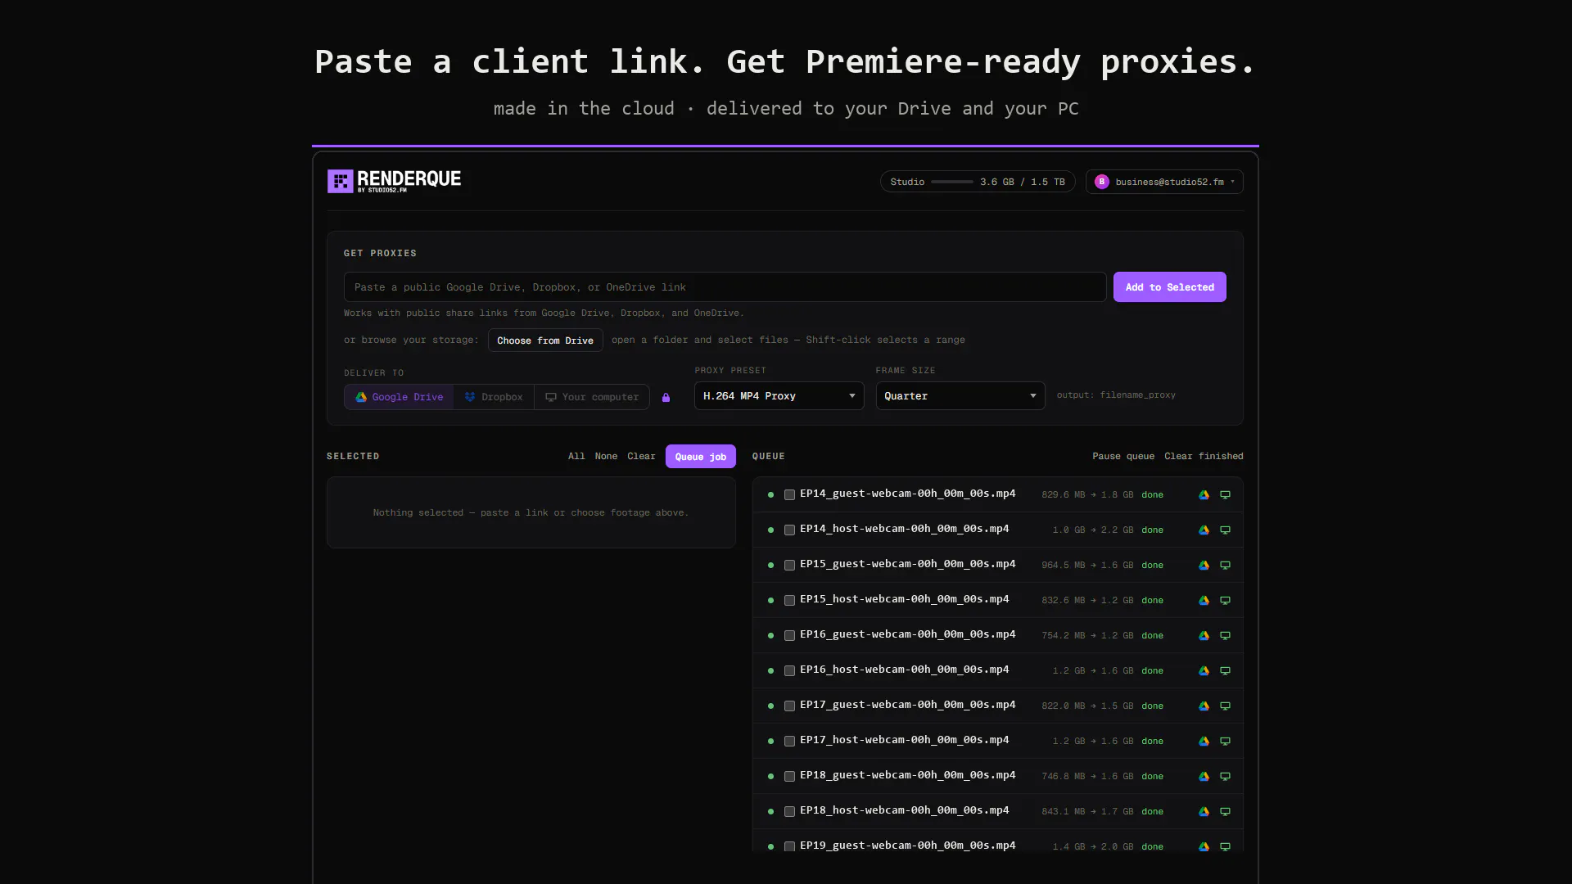Image resolution: width=1572 pixels, height=884 pixels.
Task: Click Add to Selected button
Action: coord(1169,287)
